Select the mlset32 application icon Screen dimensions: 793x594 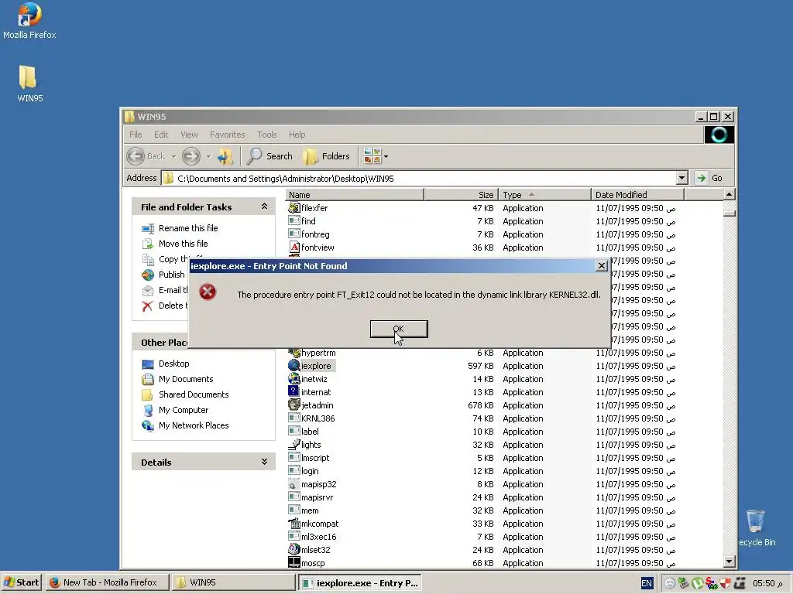(x=294, y=550)
